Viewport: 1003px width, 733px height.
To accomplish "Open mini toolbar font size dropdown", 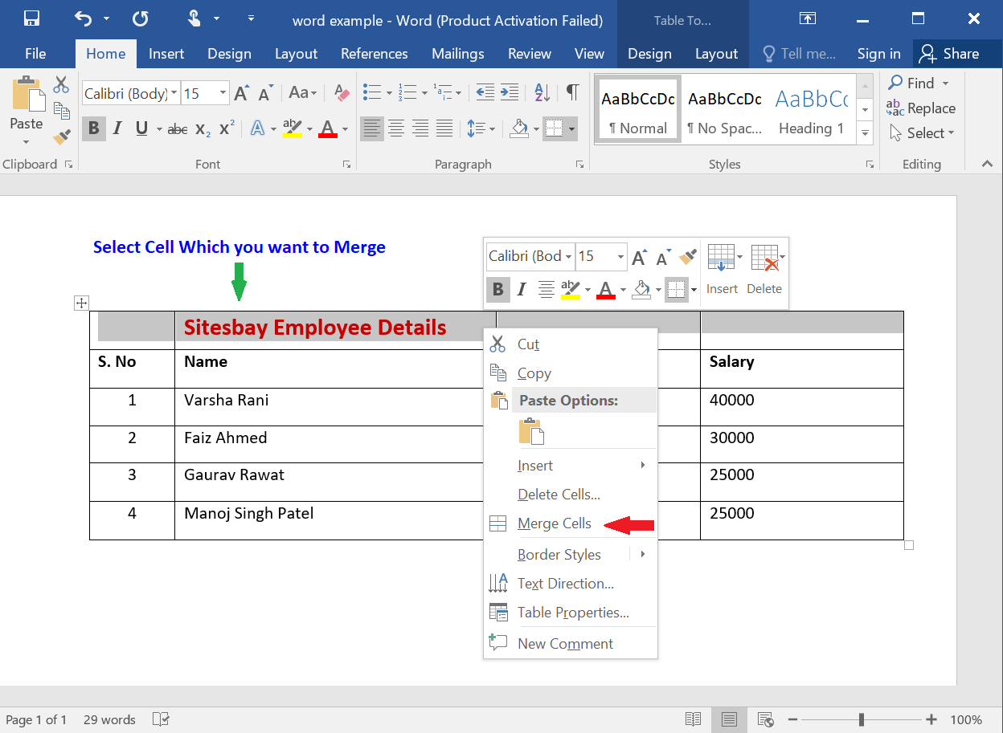I will [620, 257].
